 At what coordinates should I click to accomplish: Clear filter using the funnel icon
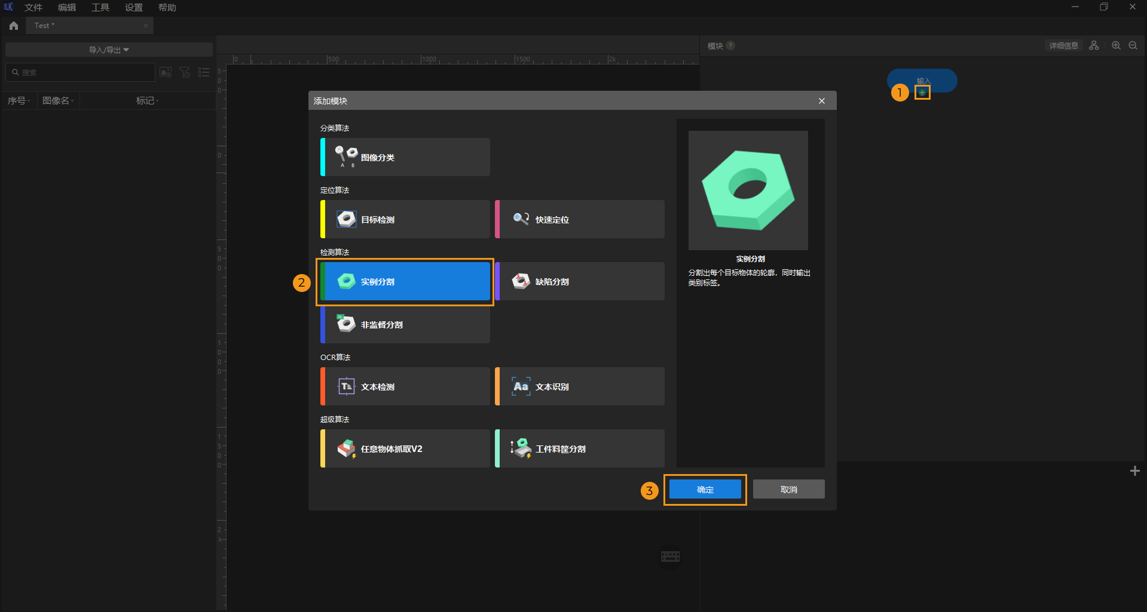coord(185,72)
